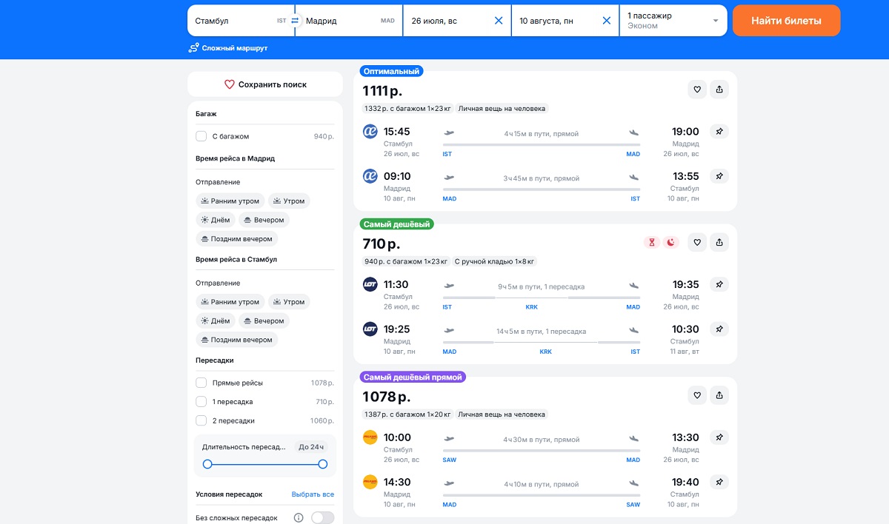889x524 pixels.
Task: Click Найти билеты button
Action: click(x=787, y=21)
